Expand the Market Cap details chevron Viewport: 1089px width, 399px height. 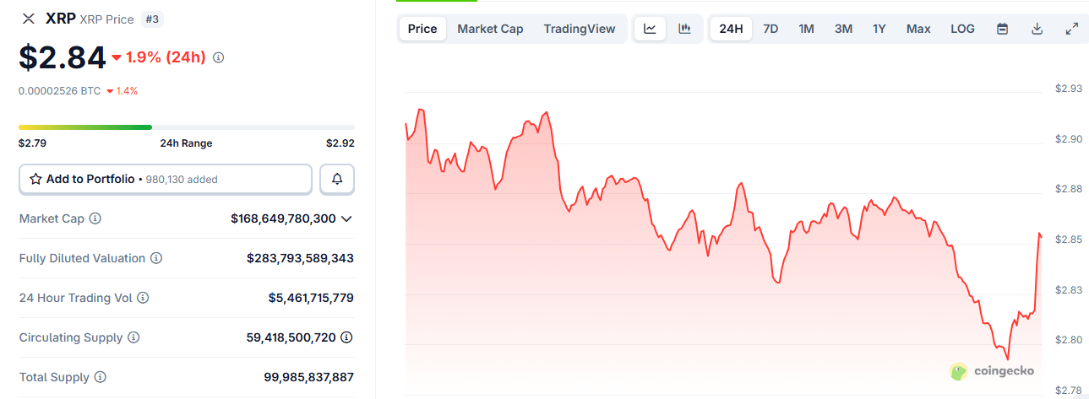coord(346,218)
